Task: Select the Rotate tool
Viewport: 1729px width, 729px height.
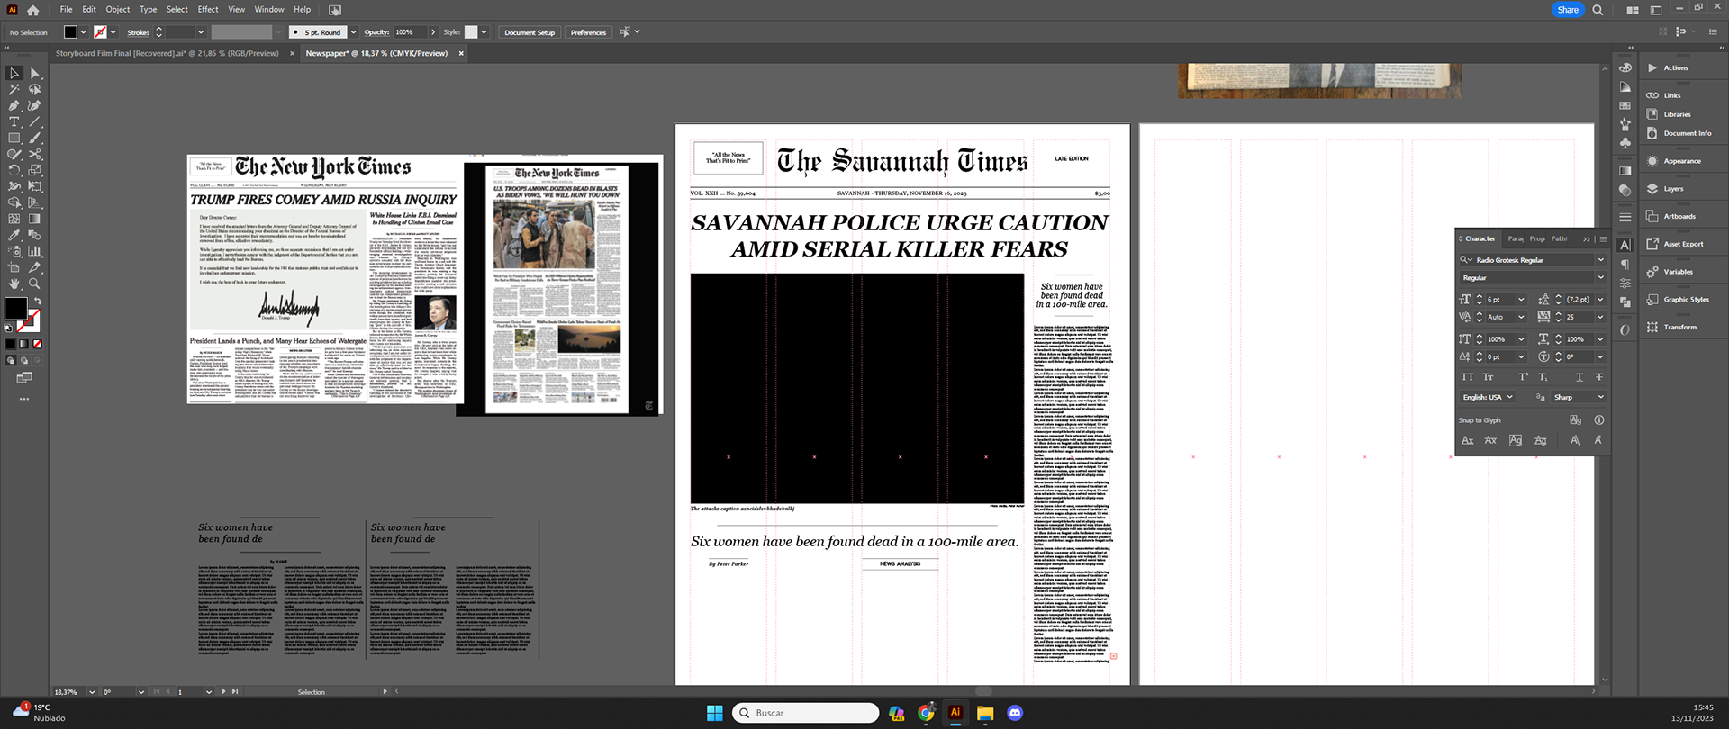Action: 14,170
